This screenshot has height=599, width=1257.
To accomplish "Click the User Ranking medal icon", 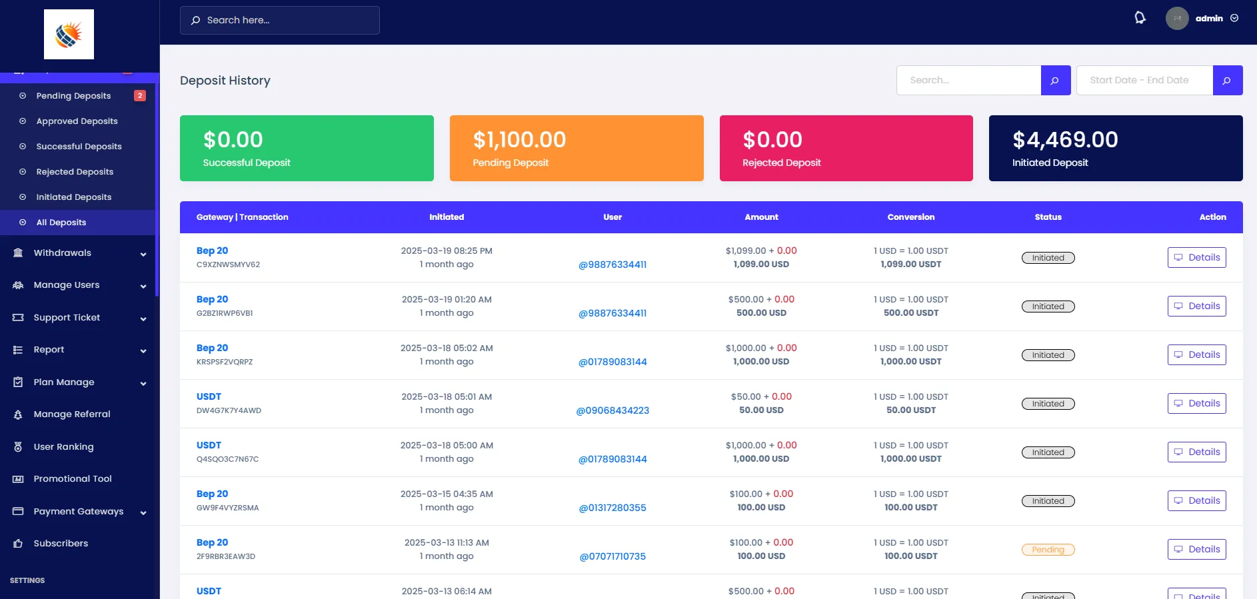I will click(x=18, y=447).
